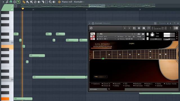
Task: Click Kontakt toolbar next arrow
Action: point(129,28)
